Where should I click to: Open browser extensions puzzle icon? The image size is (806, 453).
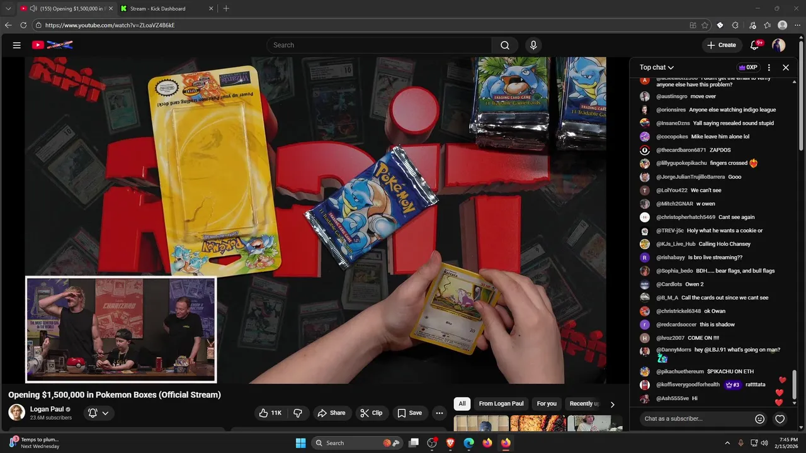pyautogui.click(x=735, y=25)
